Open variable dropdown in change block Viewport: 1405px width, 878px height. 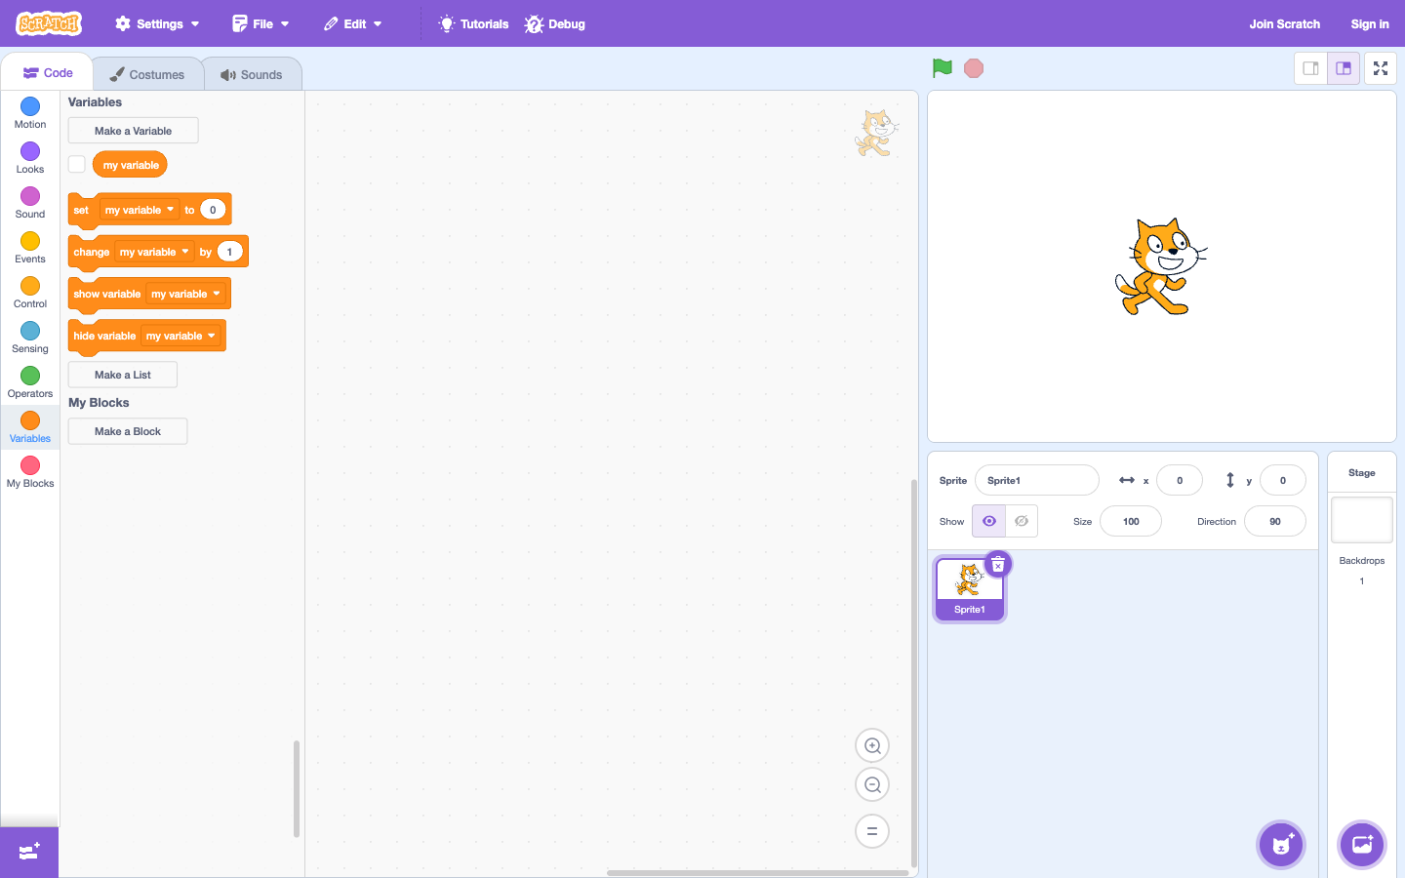[154, 252]
